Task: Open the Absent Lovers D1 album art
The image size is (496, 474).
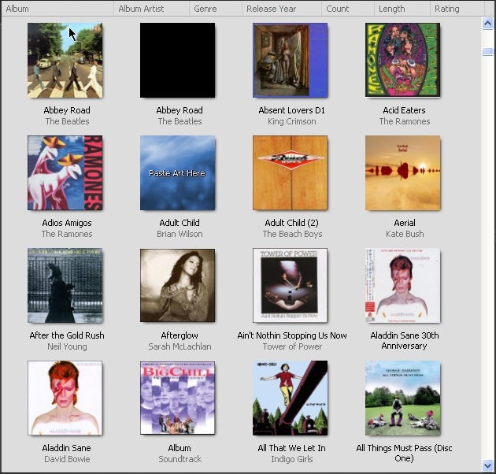Action: tap(290, 60)
